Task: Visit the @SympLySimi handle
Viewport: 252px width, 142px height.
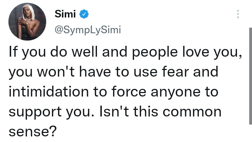Action: pos(88,30)
